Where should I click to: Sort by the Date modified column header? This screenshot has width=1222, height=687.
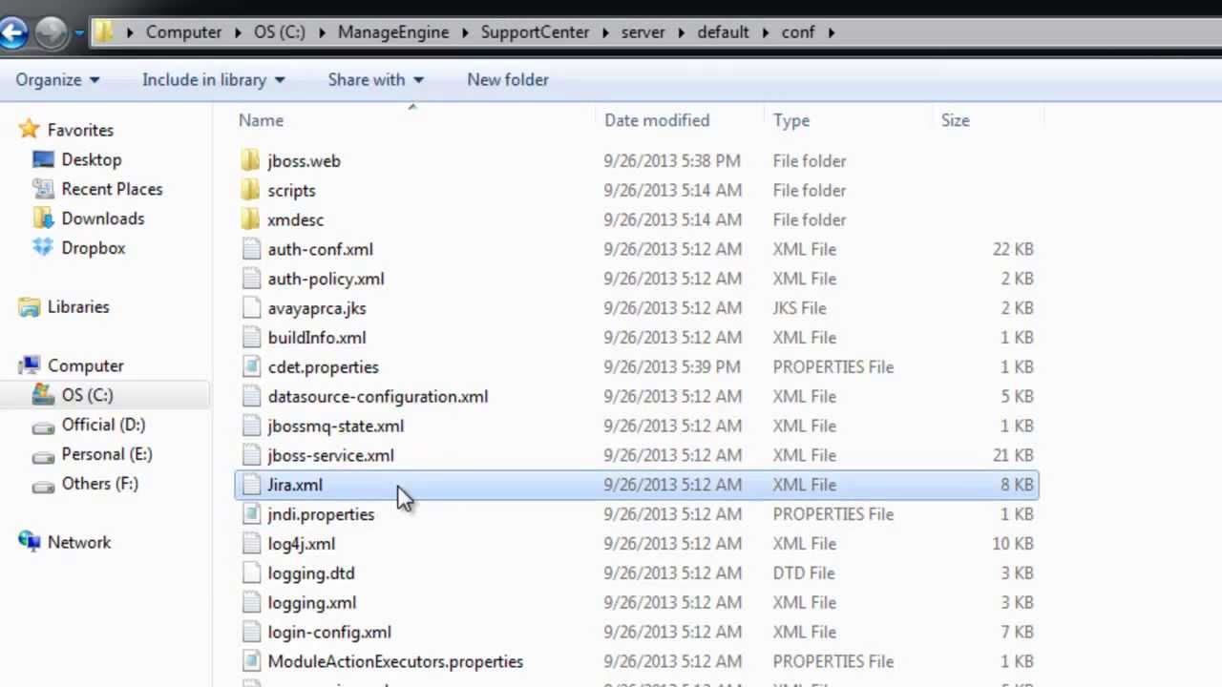click(x=657, y=120)
